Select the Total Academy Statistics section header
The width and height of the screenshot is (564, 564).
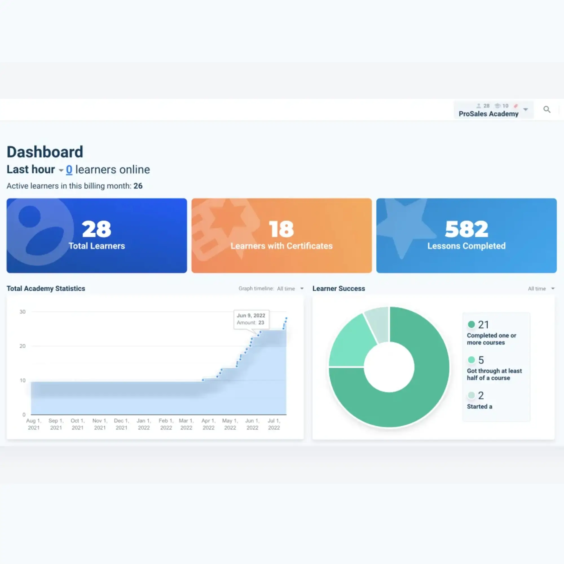click(x=46, y=288)
